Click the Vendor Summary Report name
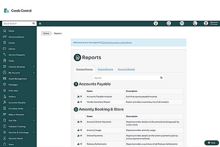Viewport: 220px width, 147px height. 98,102
